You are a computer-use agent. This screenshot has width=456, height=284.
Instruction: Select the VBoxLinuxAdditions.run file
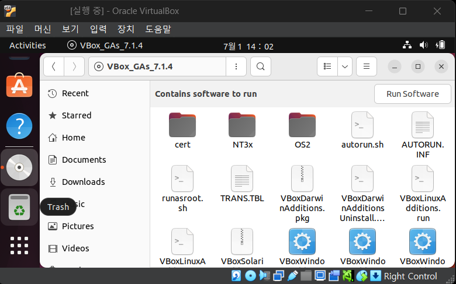pos(423,194)
